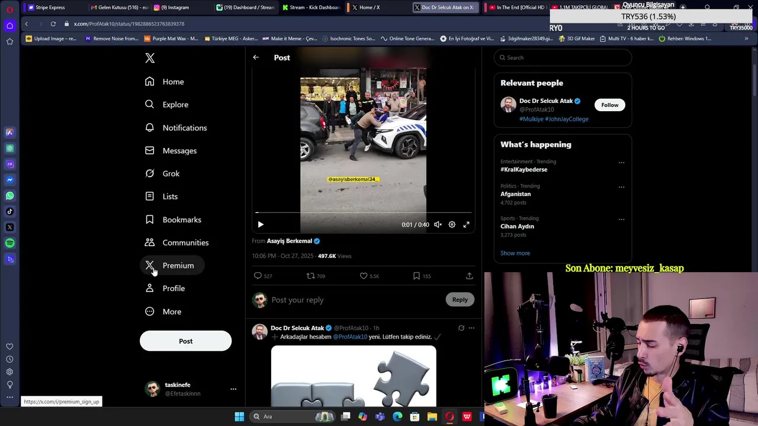Viewport: 758px width, 426px height.
Task: Open trending topic Cihan Aydın
Action: pyautogui.click(x=517, y=227)
